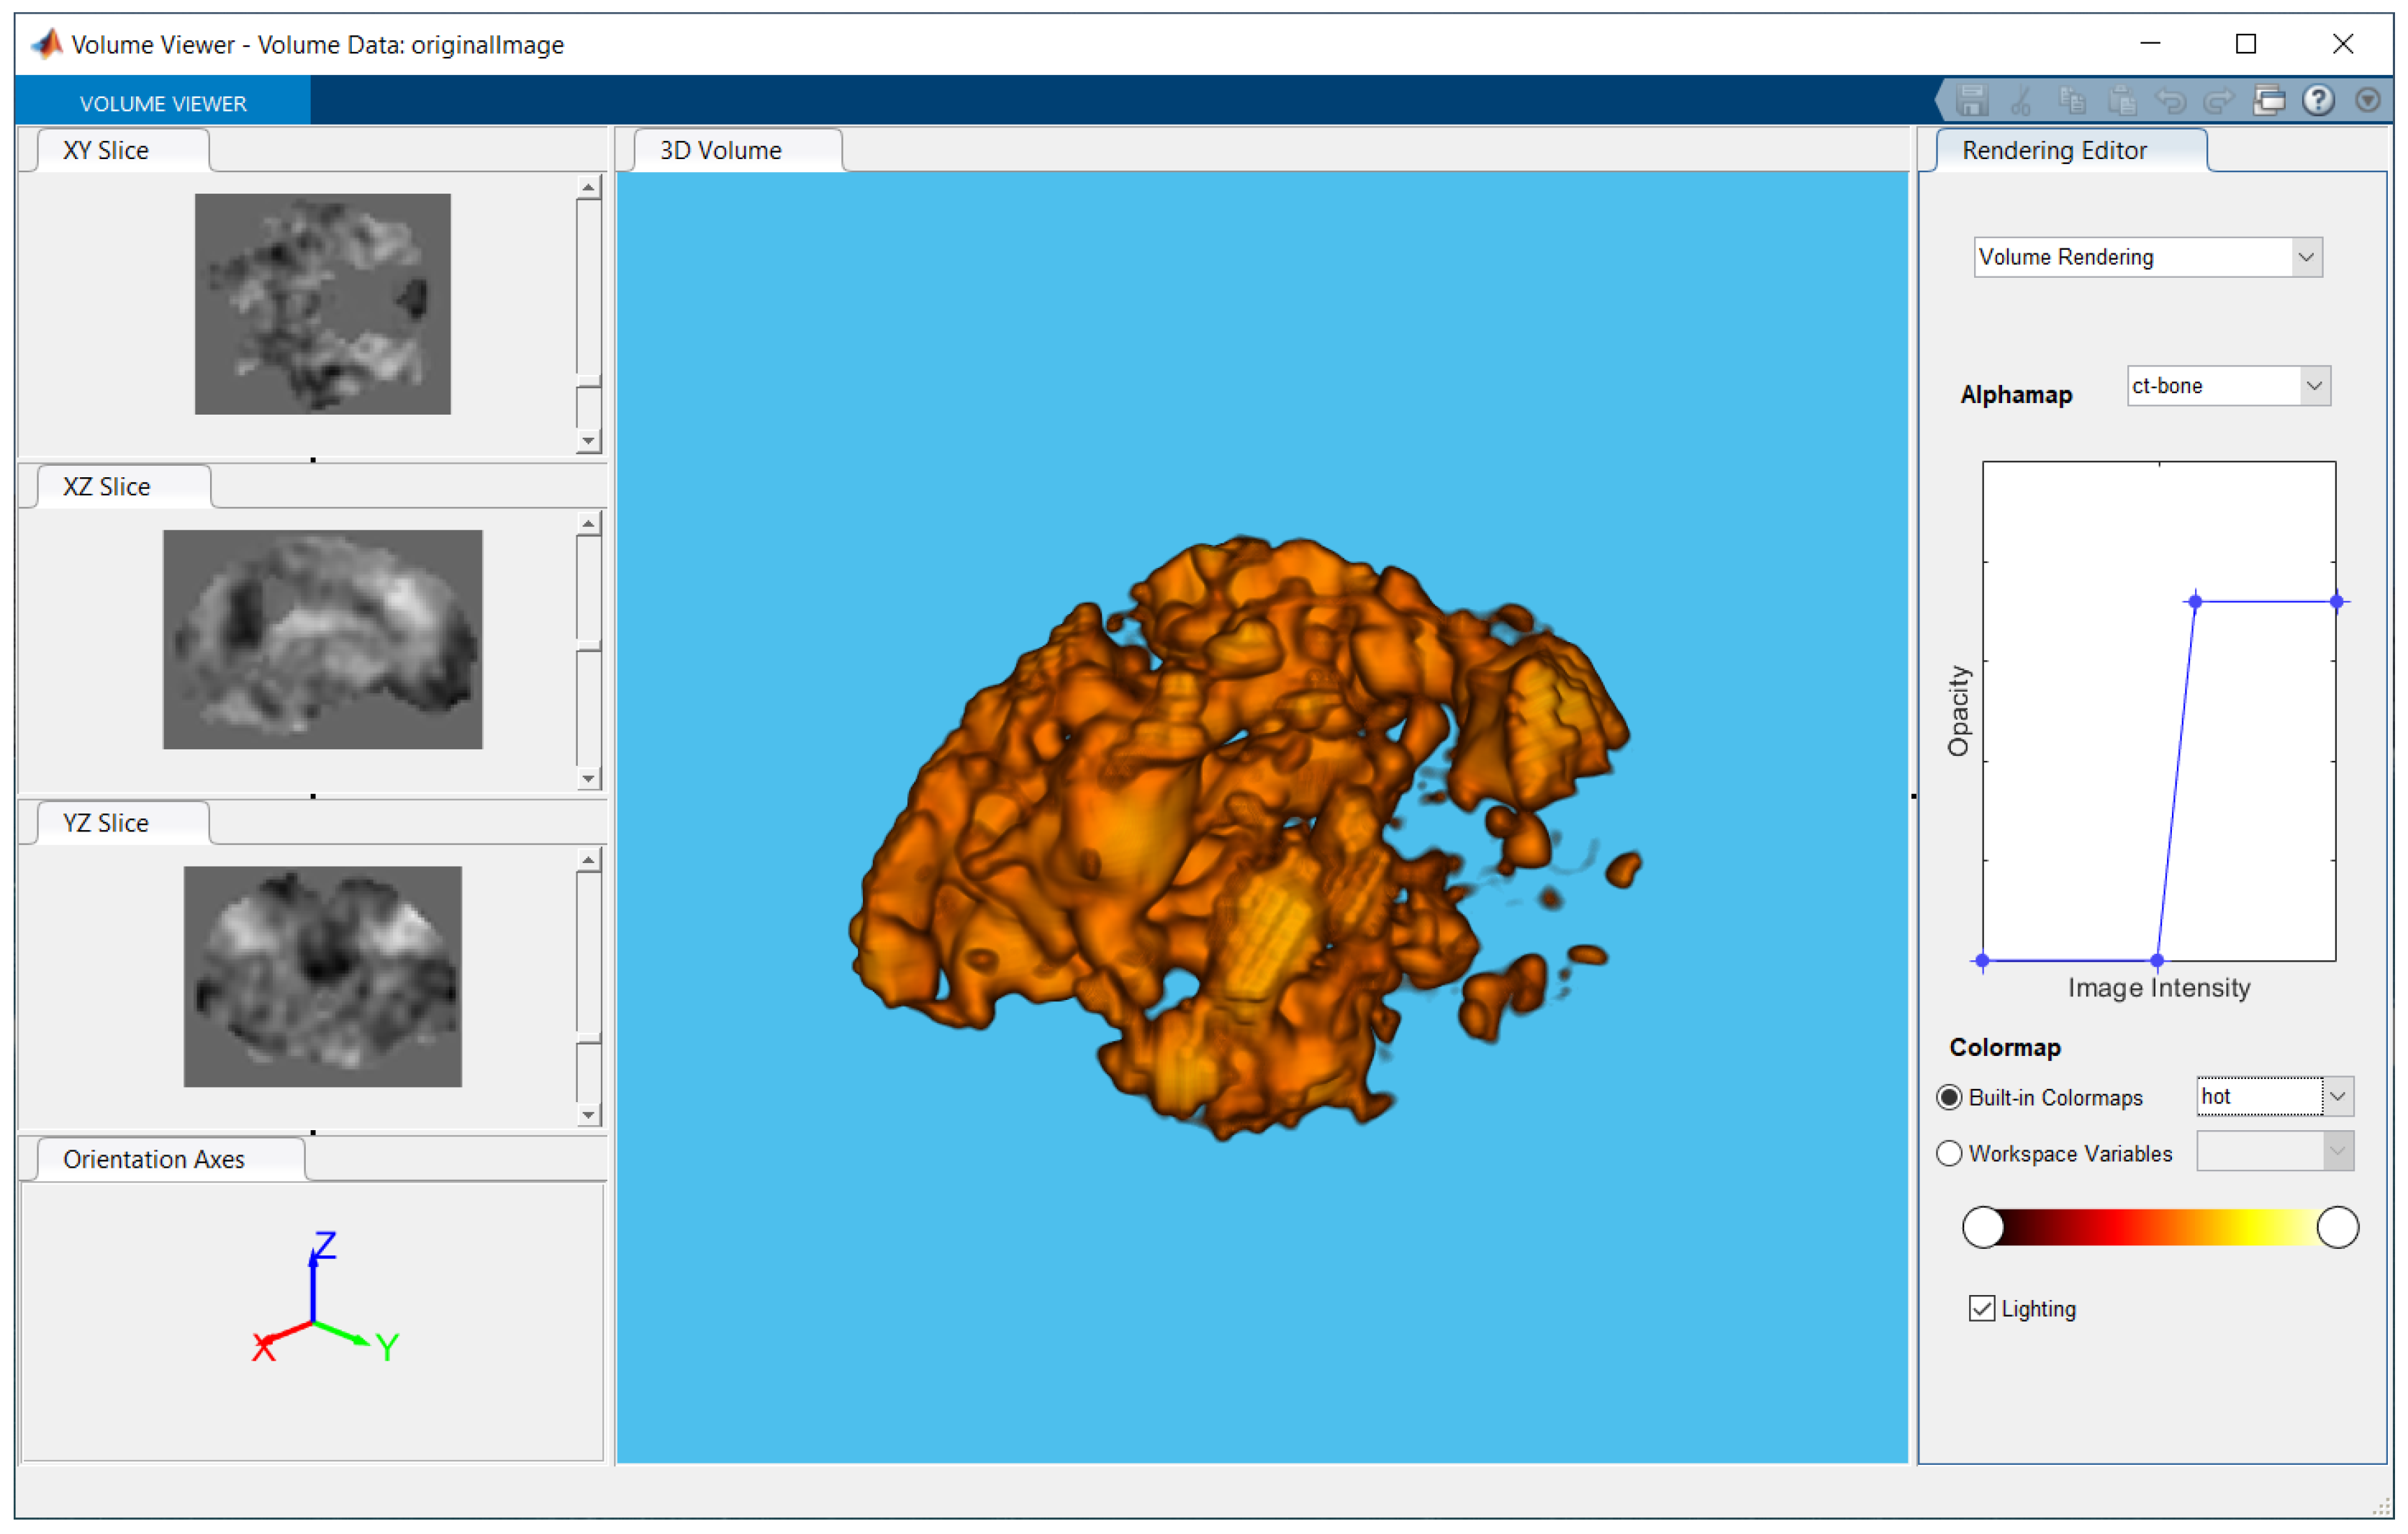Click the Undo arrow icon
2408x1534 pixels.
[2171, 101]
